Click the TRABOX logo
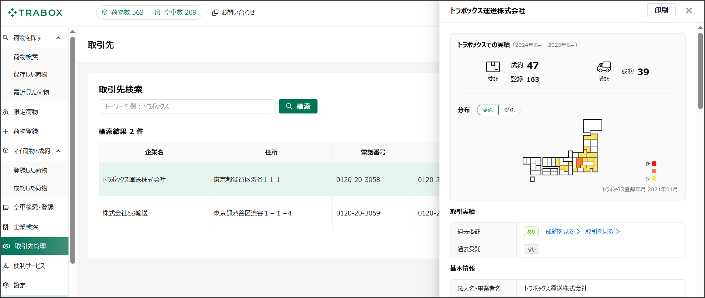Viewport: 705px width, 298px height. point(35,13)
